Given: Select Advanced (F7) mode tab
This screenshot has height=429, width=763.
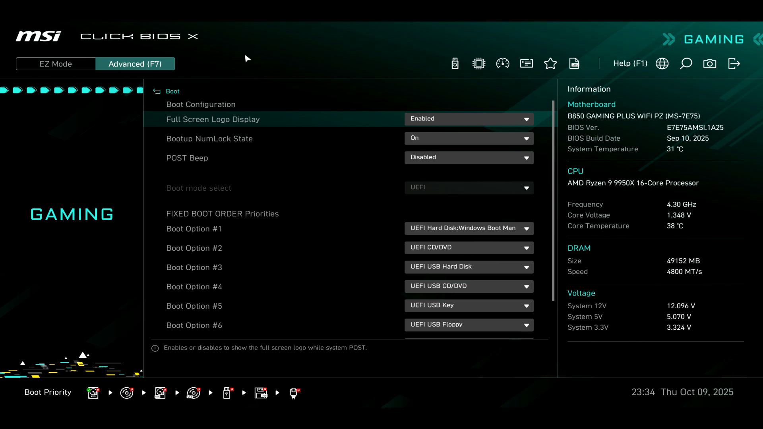Looking at the screenshot, I should click(x=135, y=64).
